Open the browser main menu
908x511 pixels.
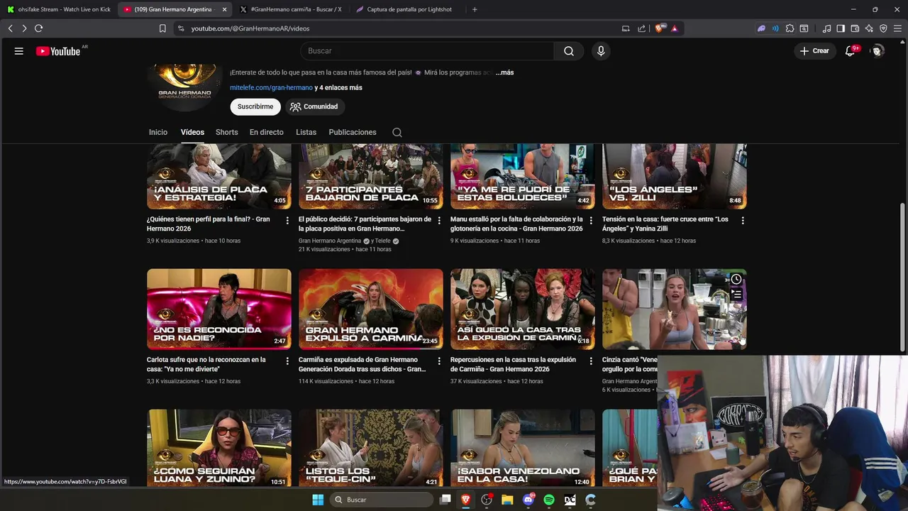click(897, 28)
